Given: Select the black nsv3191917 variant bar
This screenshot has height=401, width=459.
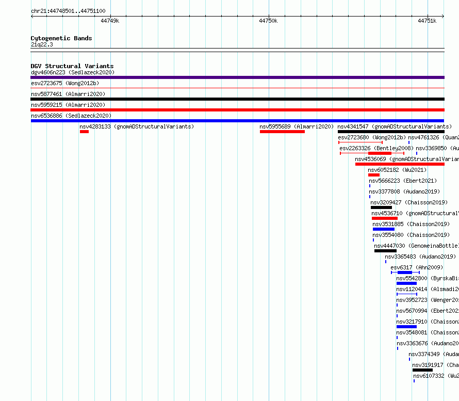Looking at the screenshot, I should (x=423, y=370).
